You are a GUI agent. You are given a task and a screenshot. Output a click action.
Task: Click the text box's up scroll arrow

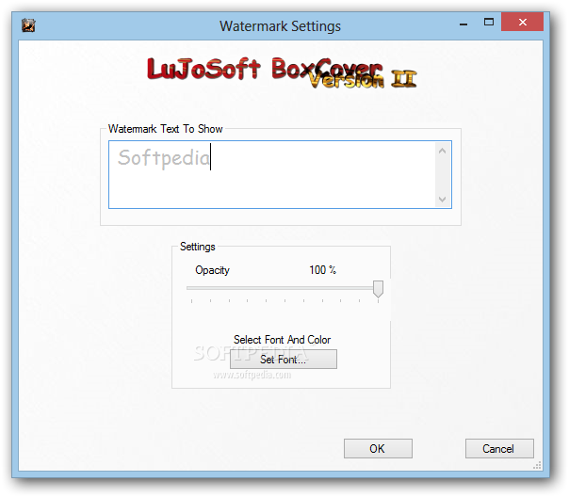pyautogui.click(x=442, y=152)
